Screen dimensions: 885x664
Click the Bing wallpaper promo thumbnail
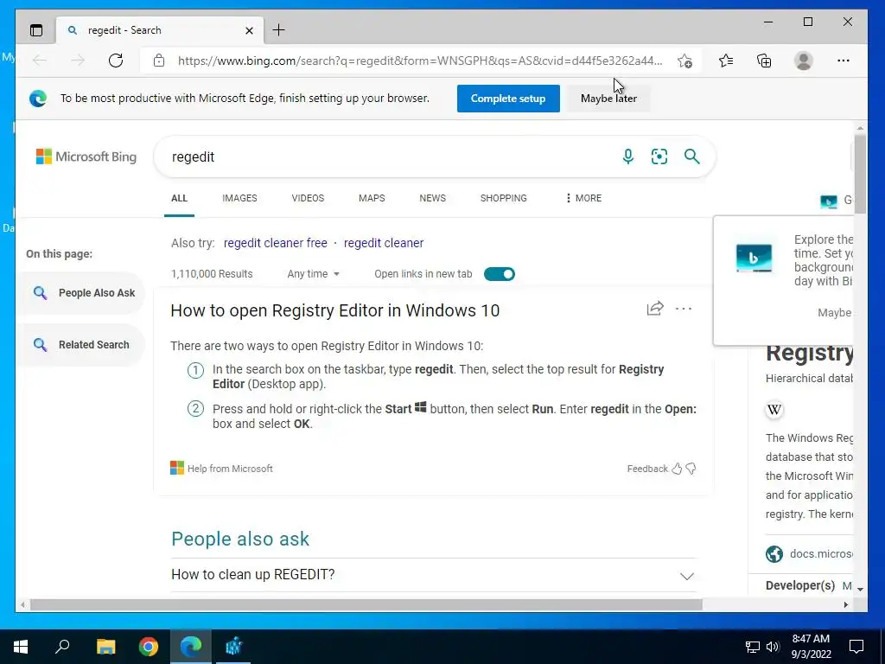754,259
